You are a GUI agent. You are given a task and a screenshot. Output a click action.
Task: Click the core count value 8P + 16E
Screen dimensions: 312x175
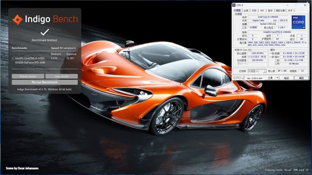[282, 71]
